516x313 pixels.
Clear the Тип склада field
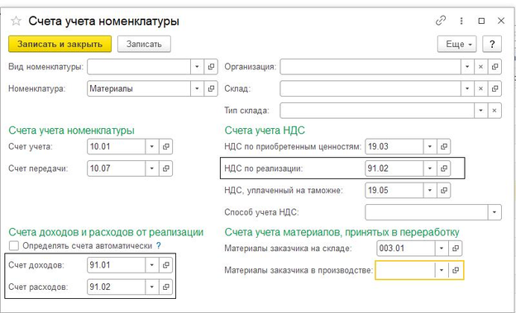pos(494,111)
